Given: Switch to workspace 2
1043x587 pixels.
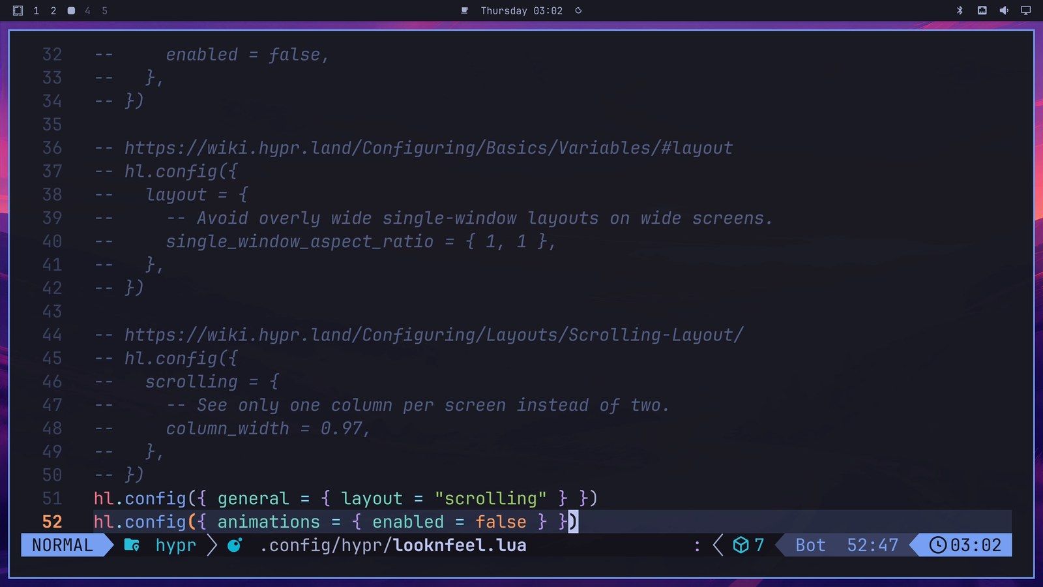Looking at the screenshot, I should point(53,10).
